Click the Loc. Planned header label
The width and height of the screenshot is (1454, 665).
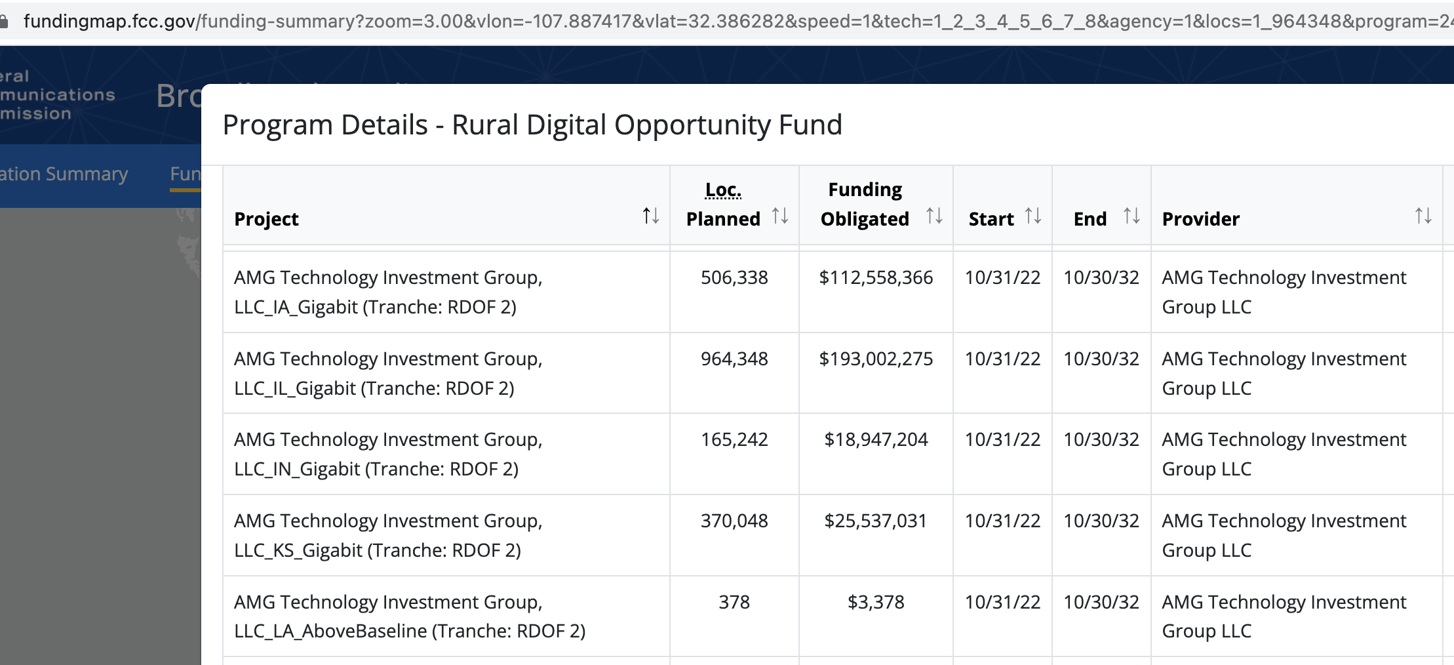(x=723, y=204)
